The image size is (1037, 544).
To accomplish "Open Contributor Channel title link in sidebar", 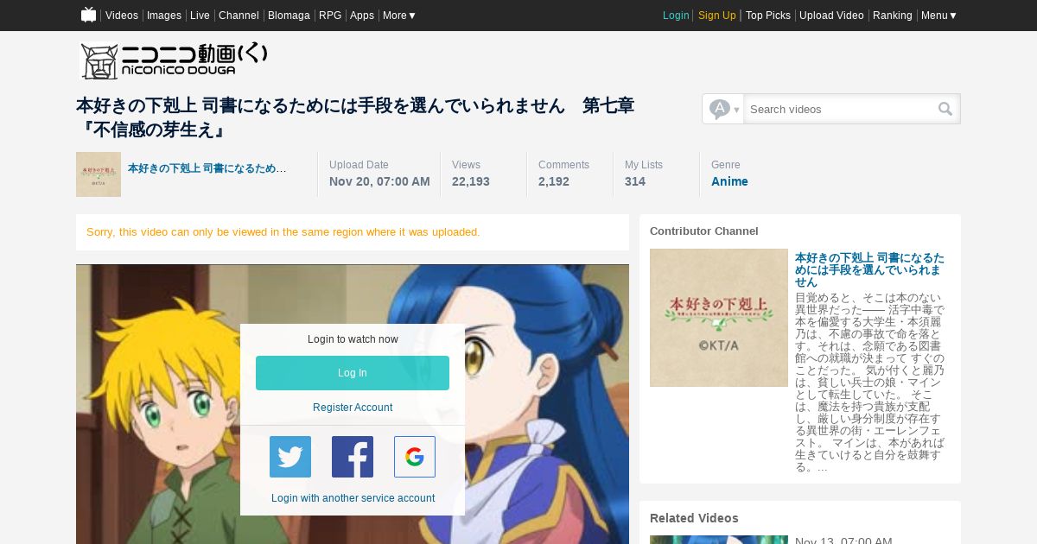I will pyautogui.click(x=869, y=269).
